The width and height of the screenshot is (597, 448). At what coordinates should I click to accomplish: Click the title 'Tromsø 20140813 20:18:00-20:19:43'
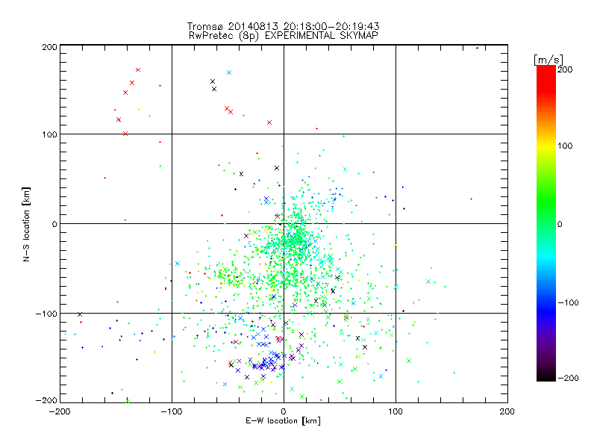coord(283,26)
